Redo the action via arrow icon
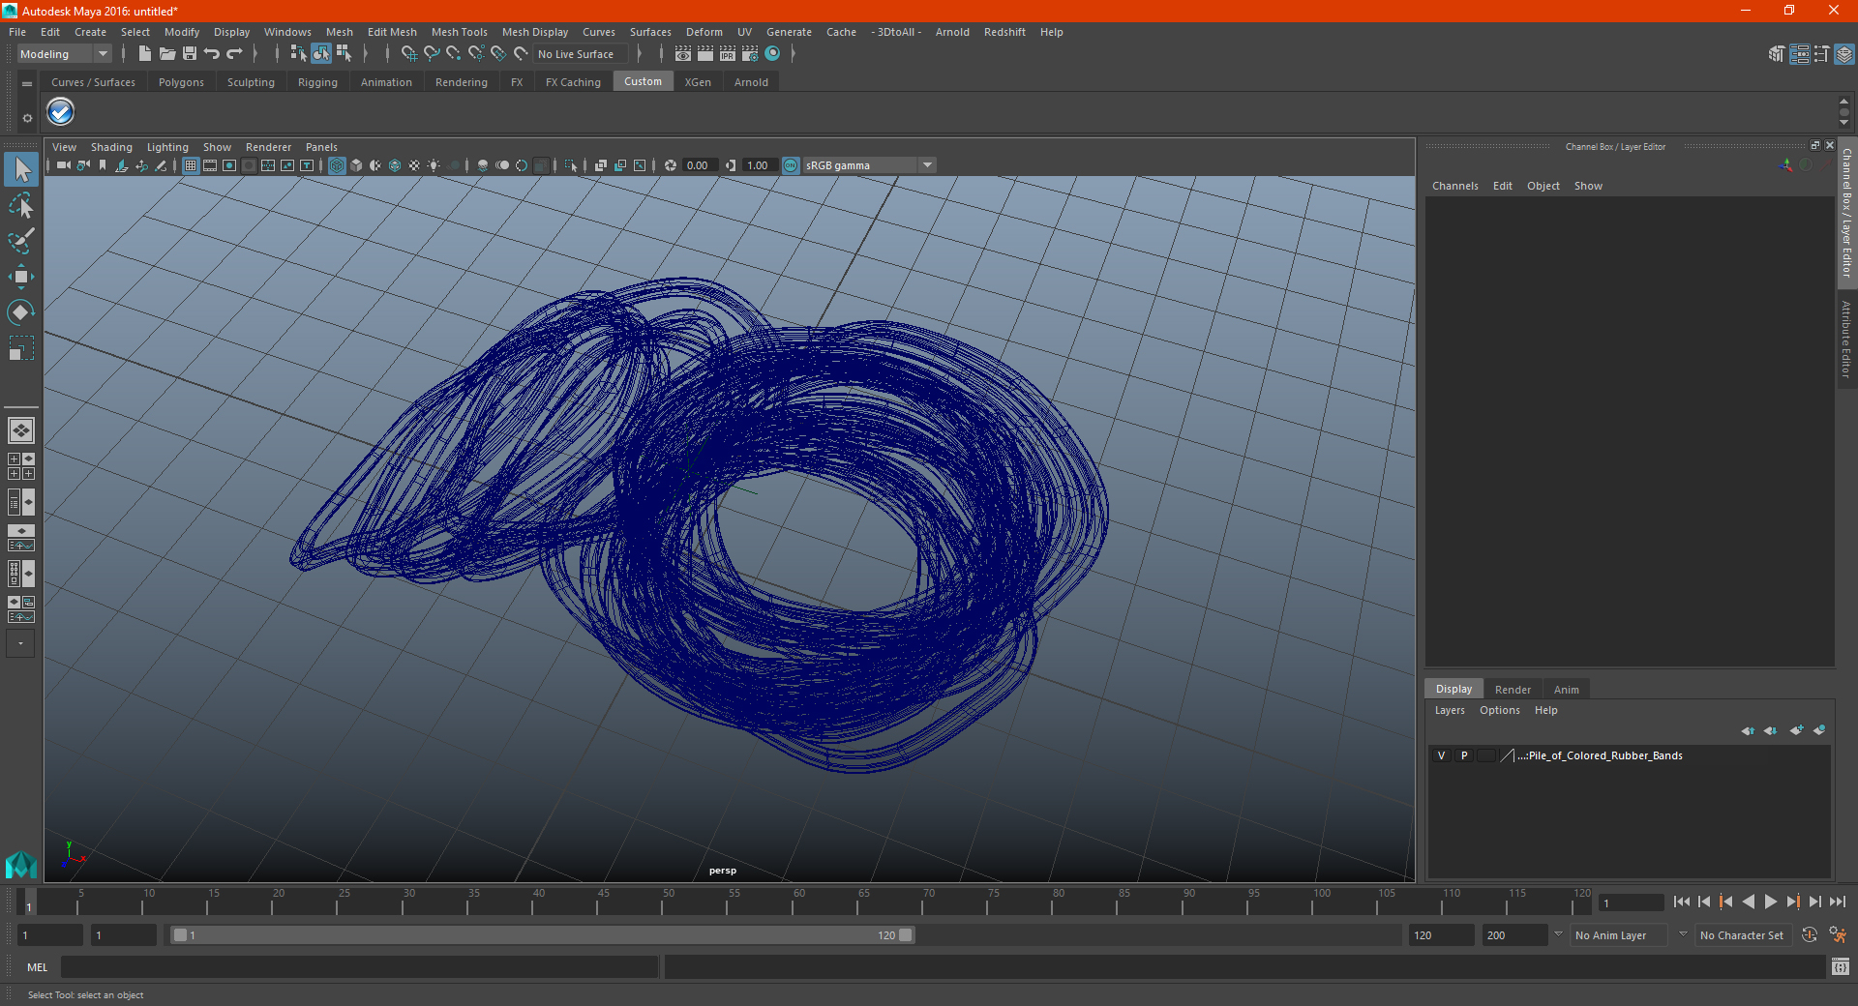The width and height of the screenshot is (1858, 1006). [x=234, y=54]
